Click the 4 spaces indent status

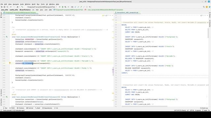(198, 110)
